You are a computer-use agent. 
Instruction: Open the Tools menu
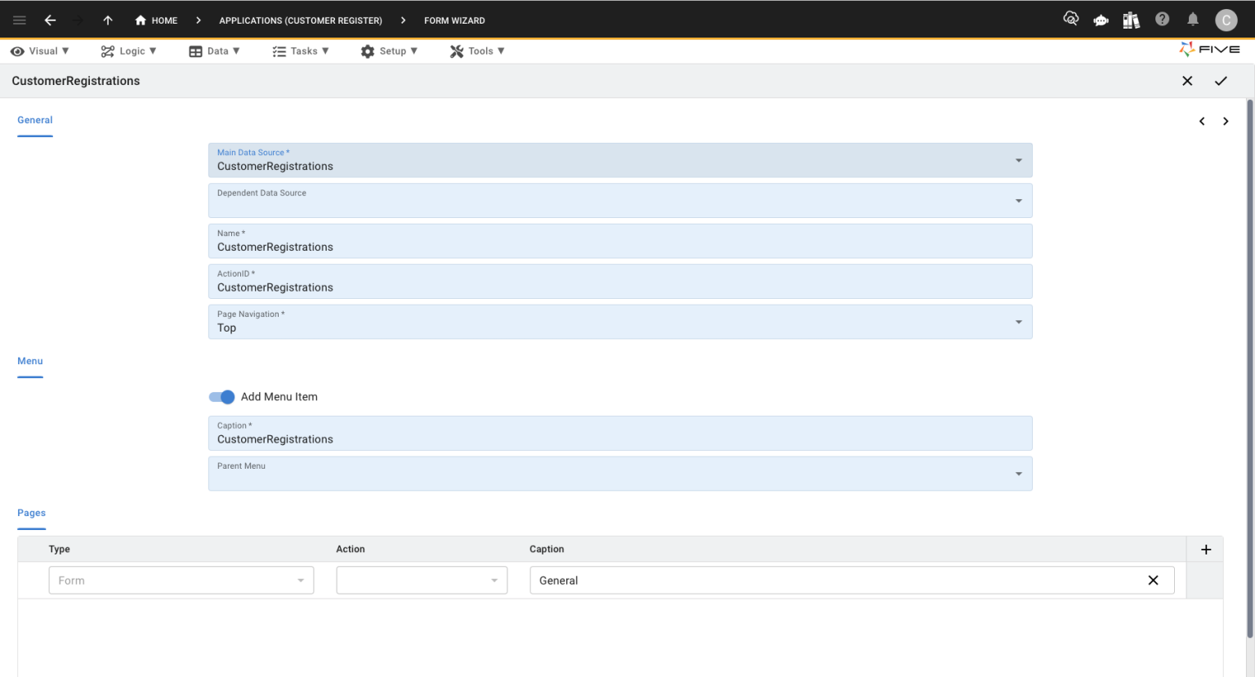click(x=477, y=51)
